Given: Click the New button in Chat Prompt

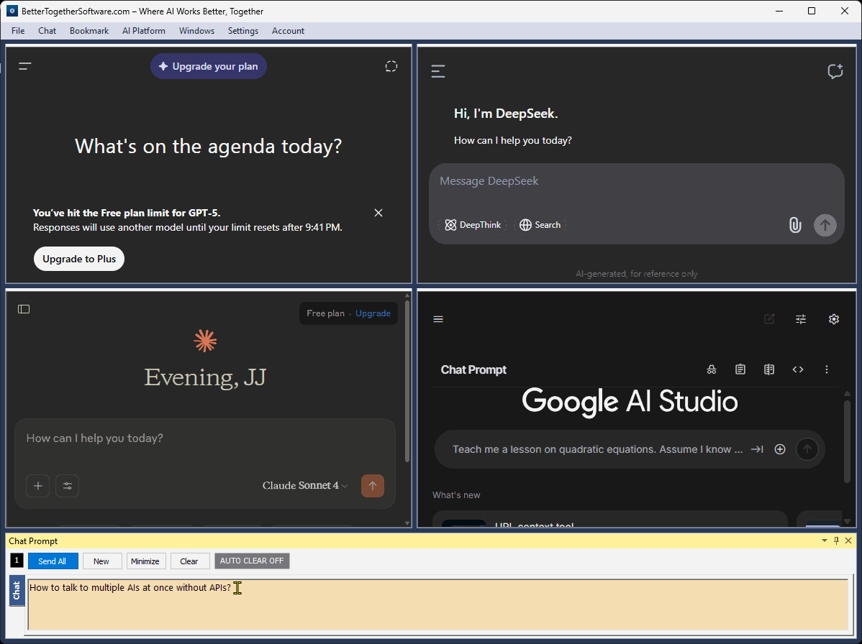Looking at the screenshot, I should pyautogui.click(x=101, y=561).
